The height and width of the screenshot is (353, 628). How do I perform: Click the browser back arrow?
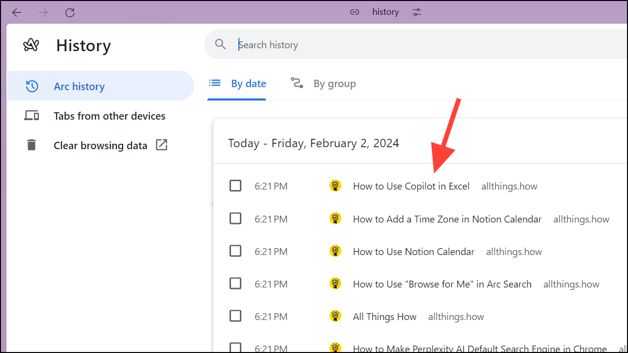(17, 12)
